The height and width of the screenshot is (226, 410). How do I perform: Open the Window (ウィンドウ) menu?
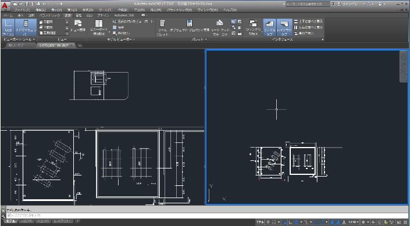tap(208, 10)
